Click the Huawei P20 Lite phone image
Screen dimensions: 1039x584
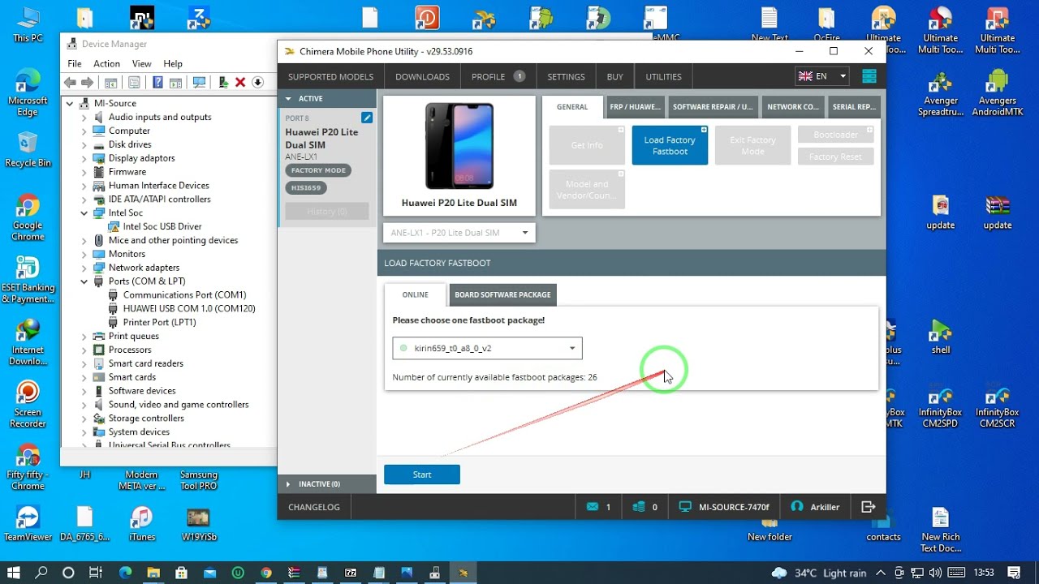[459, 146]
